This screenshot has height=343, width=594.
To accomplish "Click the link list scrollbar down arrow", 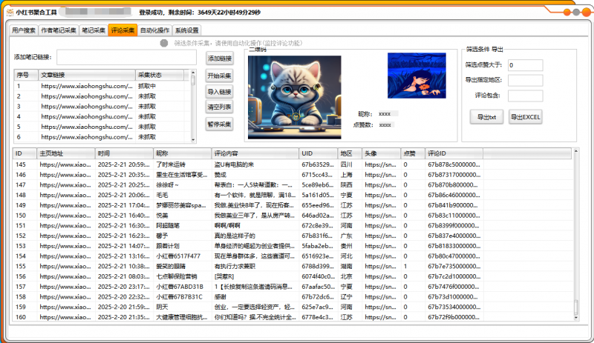I will 193,139.
